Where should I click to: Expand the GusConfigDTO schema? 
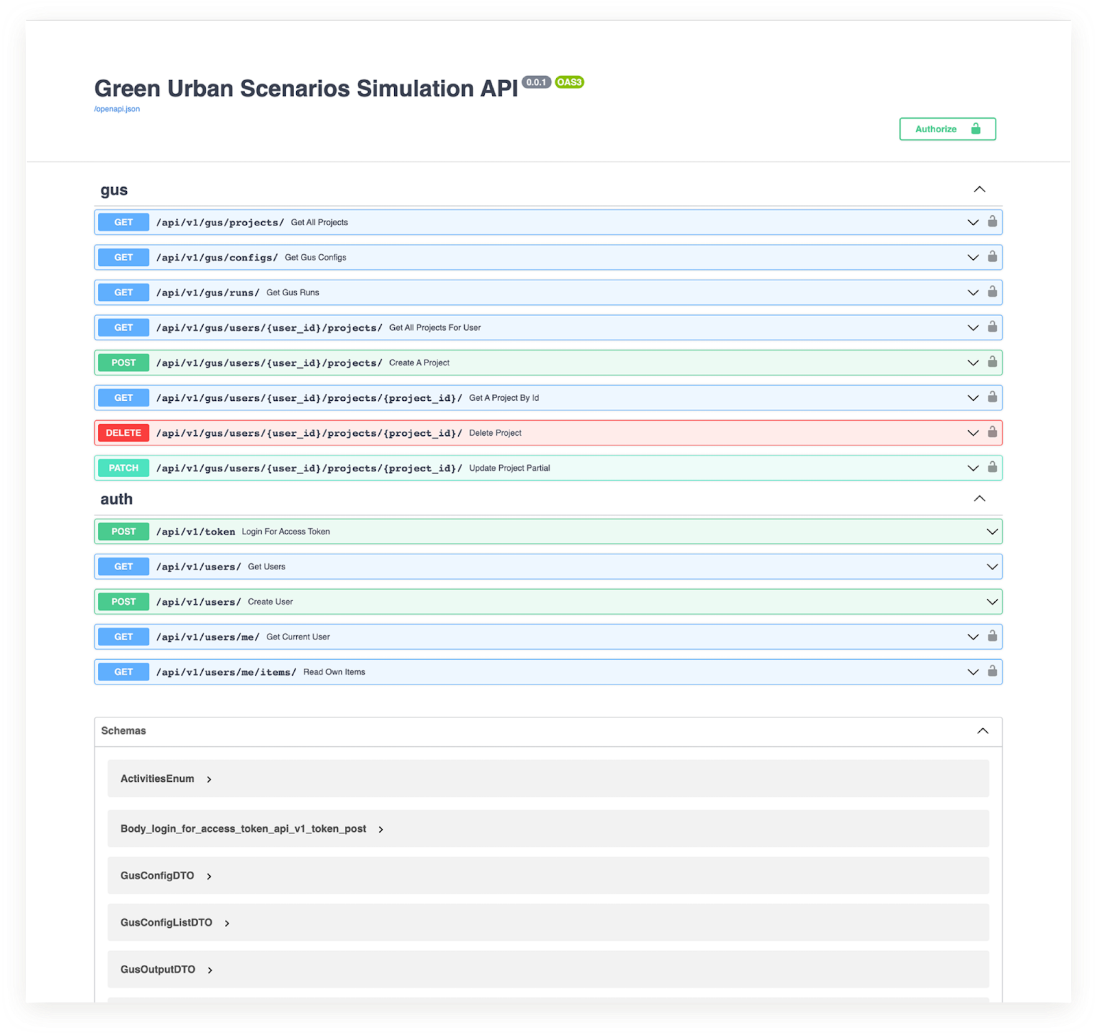click(209, 876)
